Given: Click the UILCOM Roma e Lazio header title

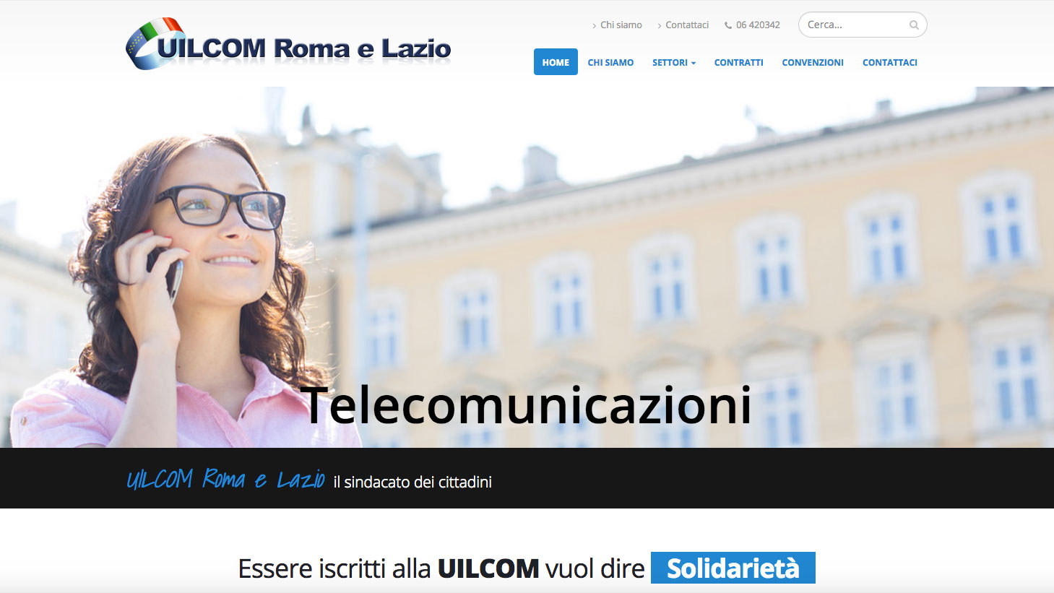Looking at the screenshot, I should 304,48.
